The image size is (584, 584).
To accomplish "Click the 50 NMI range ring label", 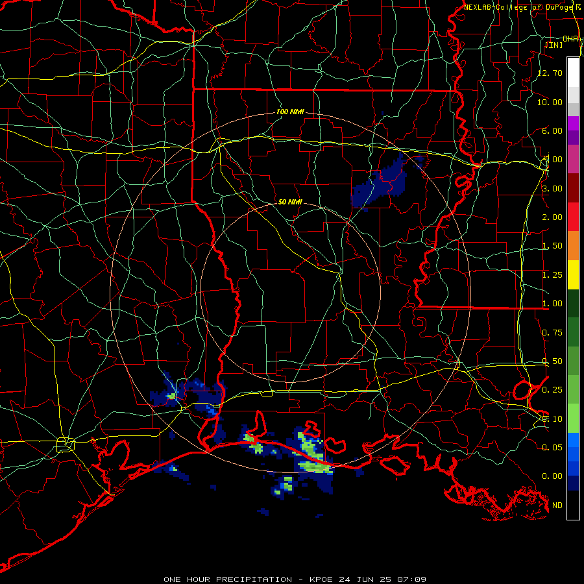I will click(290, 202).
